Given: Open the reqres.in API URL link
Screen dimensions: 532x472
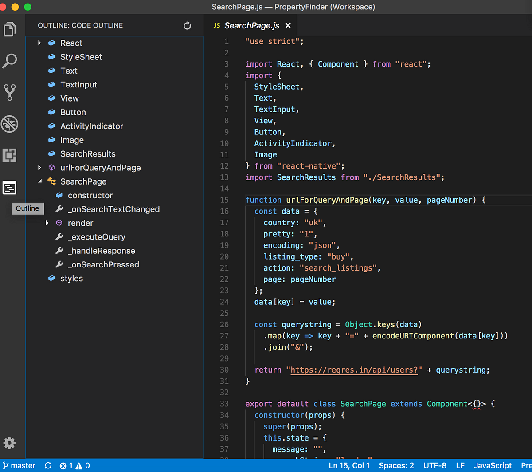Looking at the screenshot, I should pyautogui.click(x=354, y=370).
